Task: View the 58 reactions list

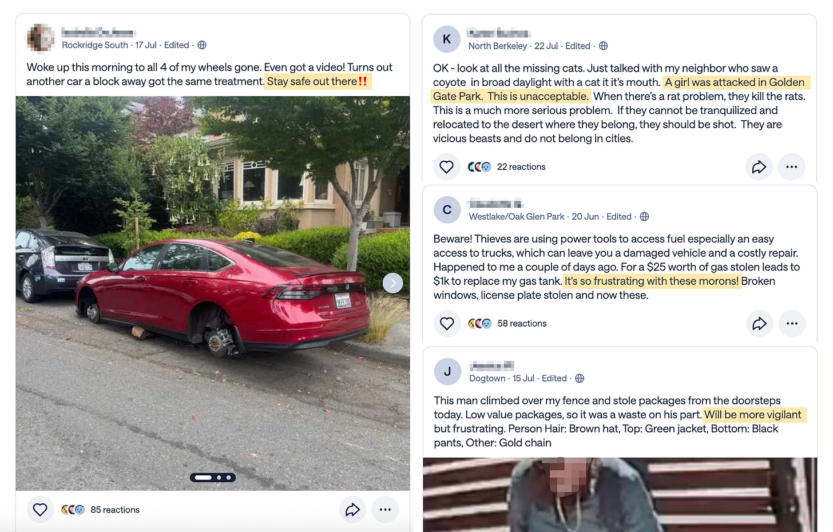Action: coord(522,324)
